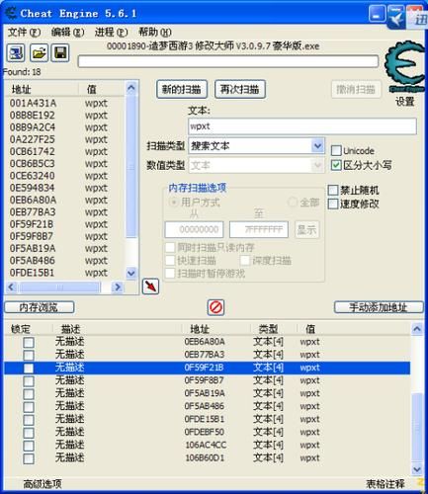Select found address 0CE63240
This screenshot has width=428, height=494.
click(33, 176)
